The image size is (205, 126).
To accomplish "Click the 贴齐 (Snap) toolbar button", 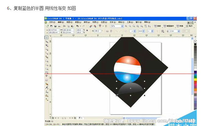I will (x=189, y=26).
